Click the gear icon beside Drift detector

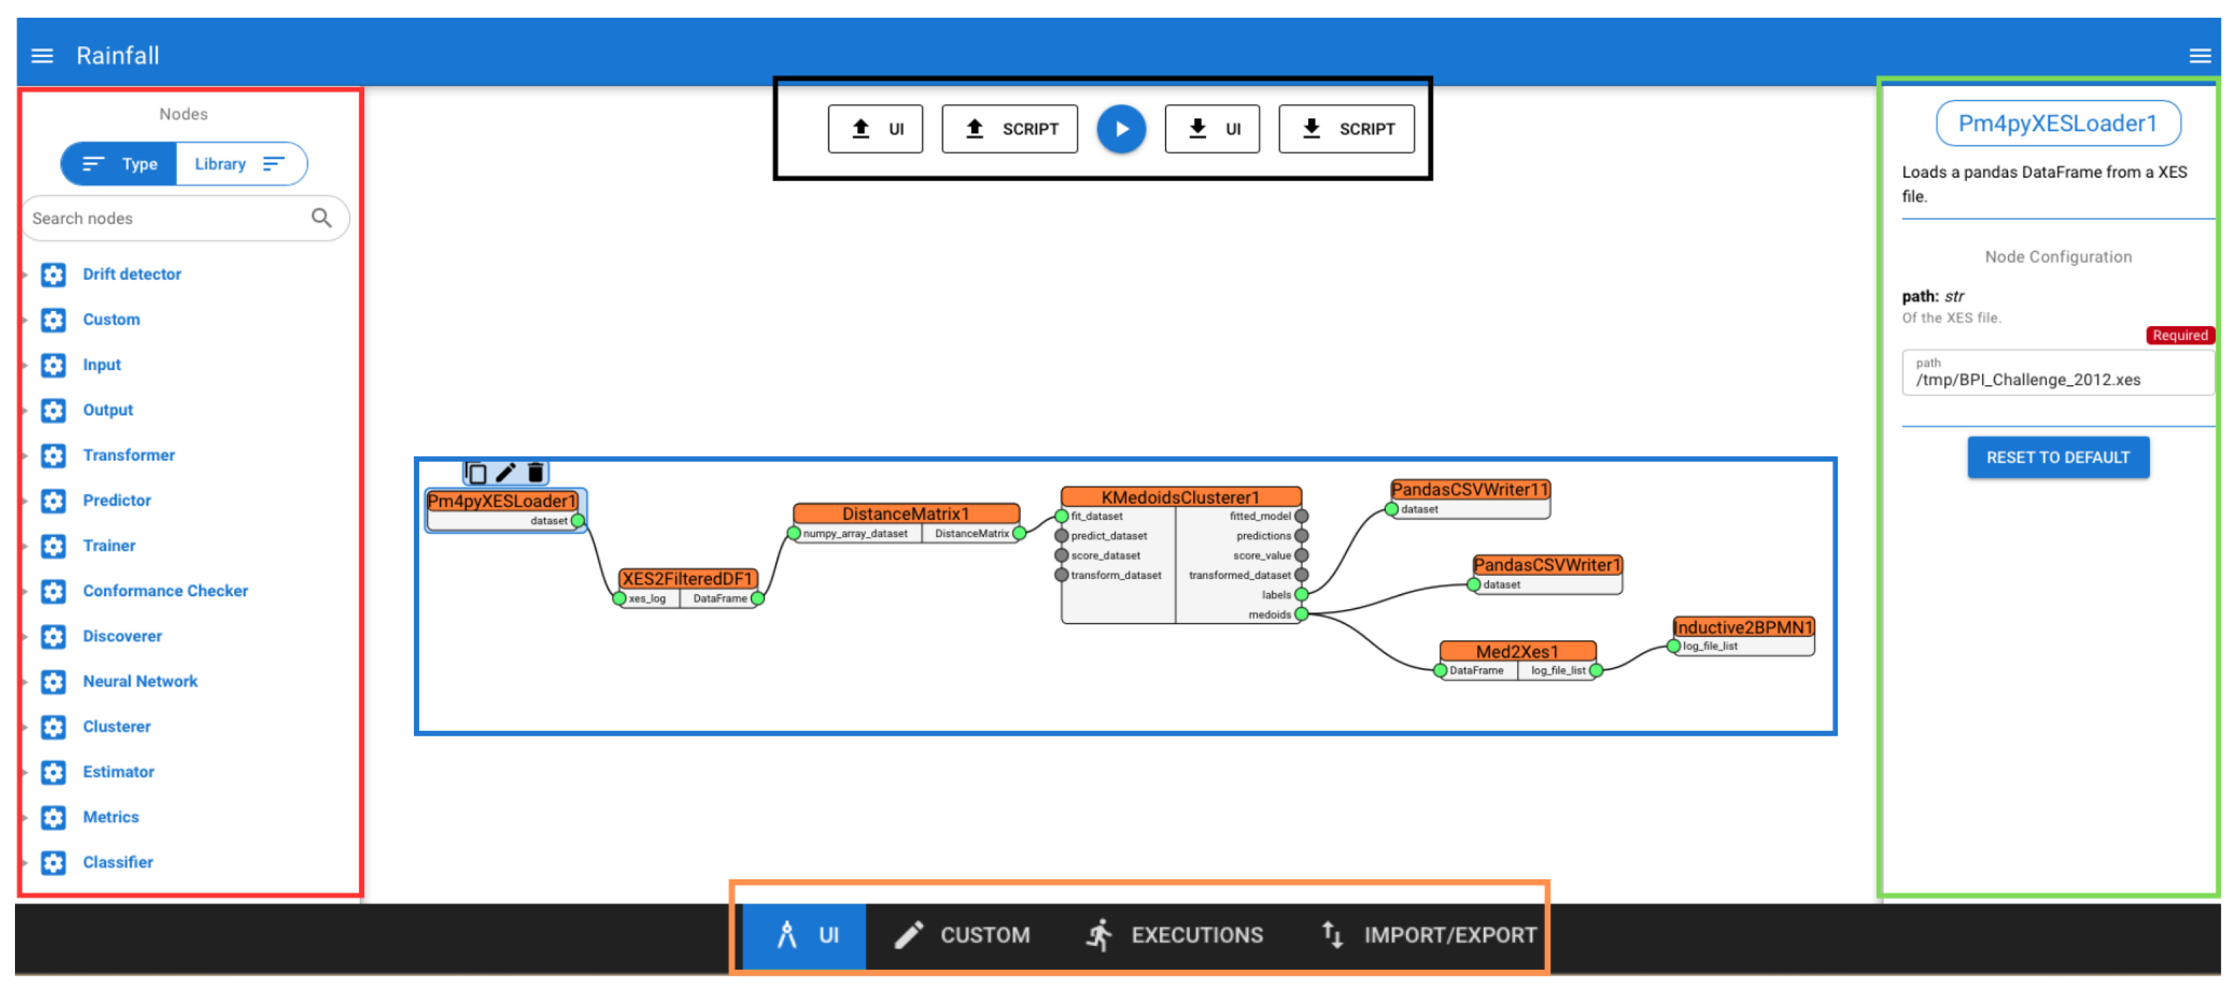53,275
